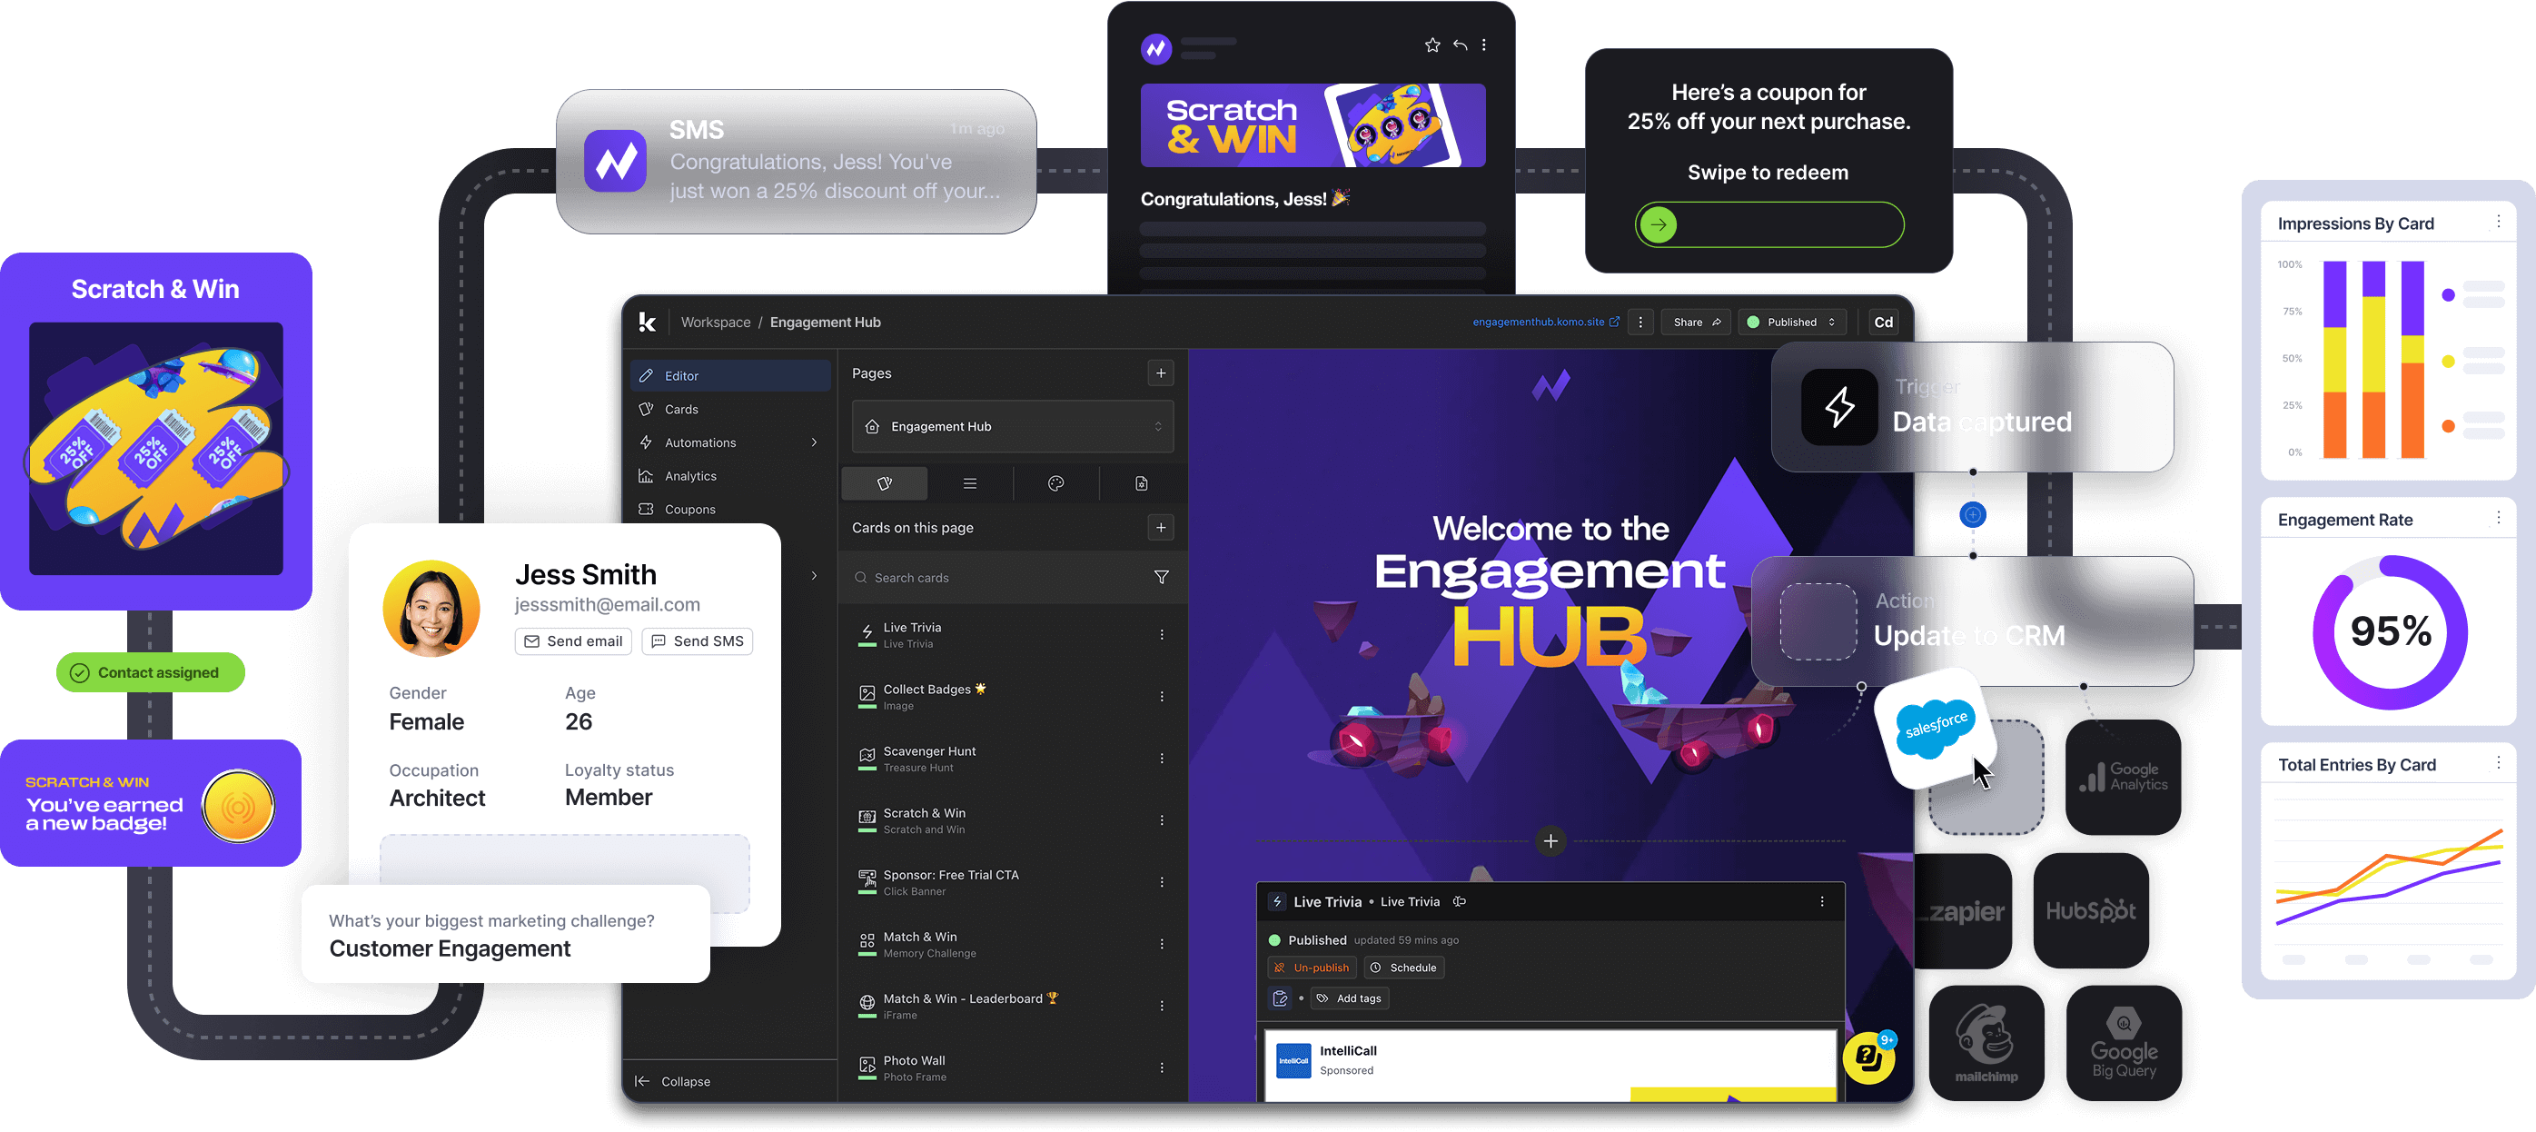Open Total Entries By Card chart menu

(x=2498, y=763)
